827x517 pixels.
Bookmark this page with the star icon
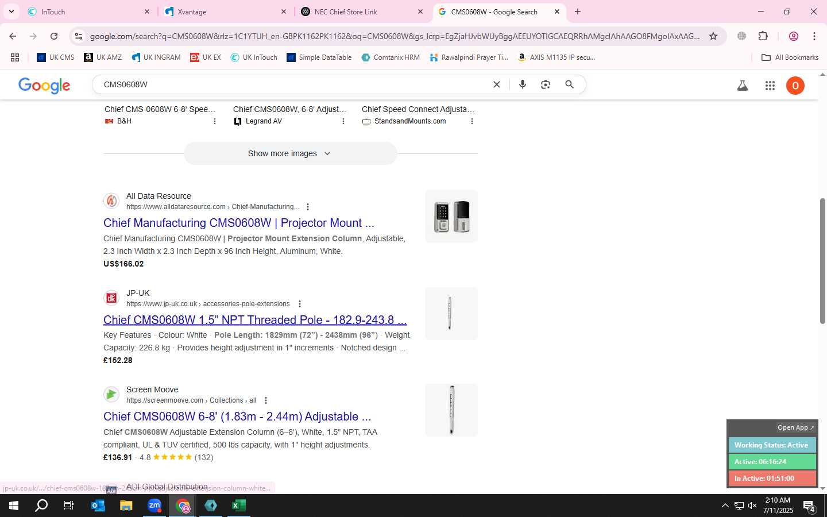713,36
